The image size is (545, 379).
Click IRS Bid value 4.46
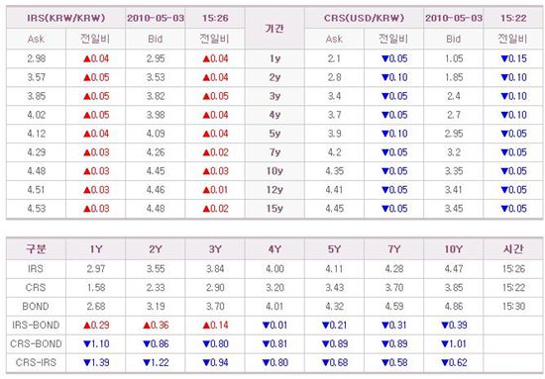coord(156,190)
